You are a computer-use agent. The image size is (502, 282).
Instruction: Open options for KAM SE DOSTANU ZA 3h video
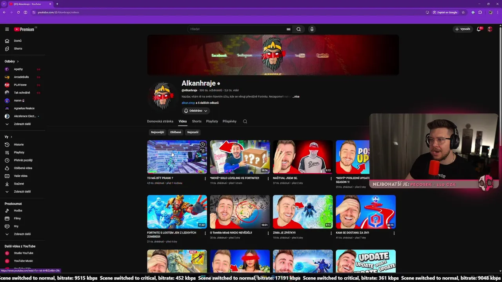tap(394, 233)
